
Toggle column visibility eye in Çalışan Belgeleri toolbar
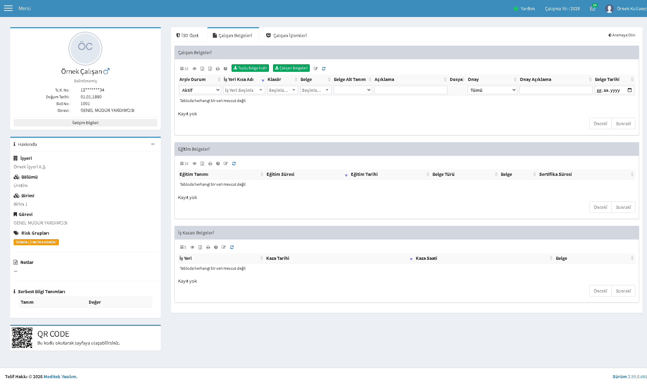194,69
